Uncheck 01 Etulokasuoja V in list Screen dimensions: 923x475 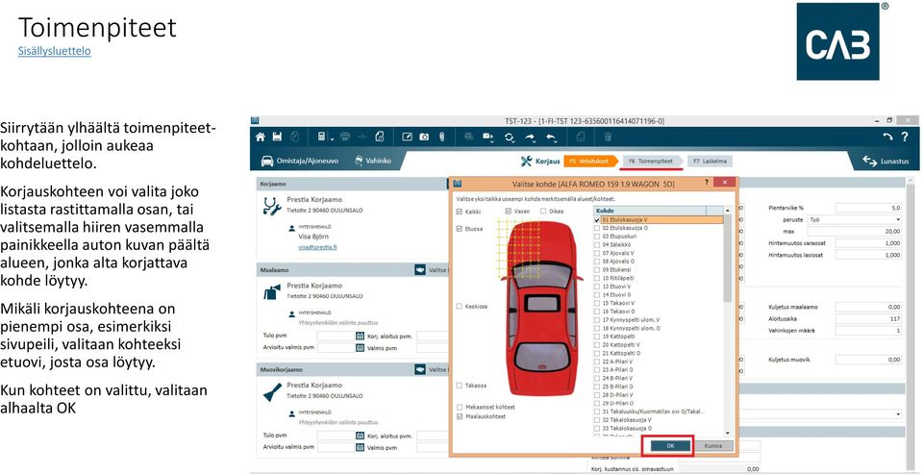(x=597, y=219)
